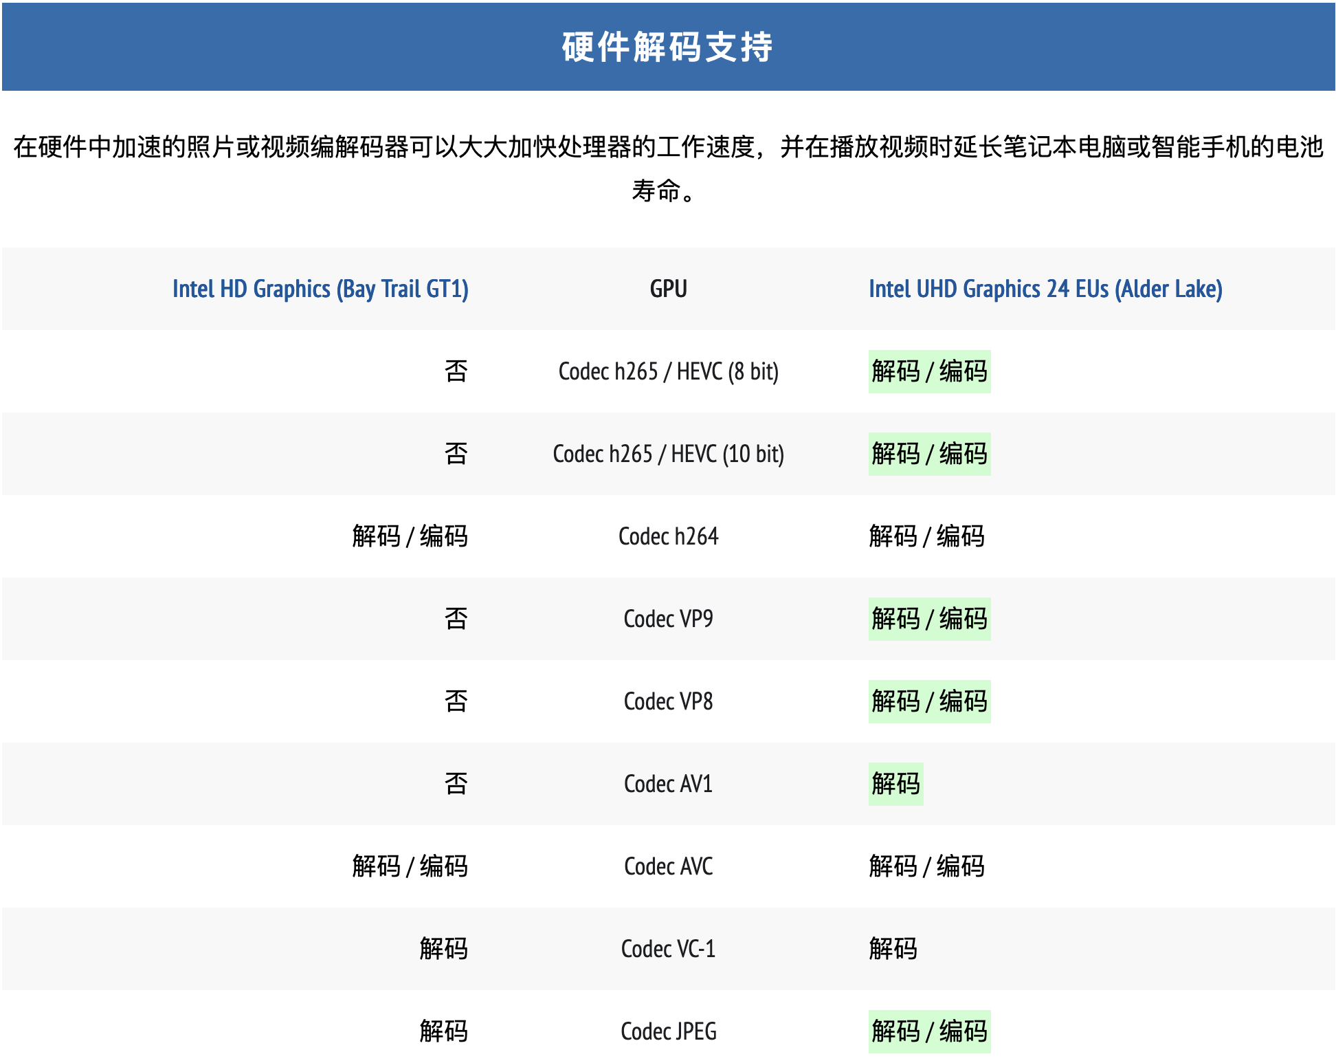Screen dimensions: 1336x1063
Task: Click the Codec h264 row label
Action: point(667,536)
